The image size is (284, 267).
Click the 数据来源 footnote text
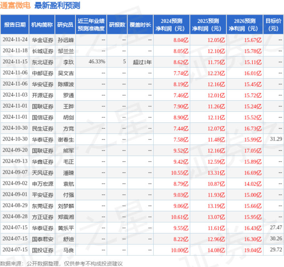pos(61,263)
